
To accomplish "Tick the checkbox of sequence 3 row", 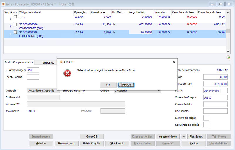I will [15, 32].
